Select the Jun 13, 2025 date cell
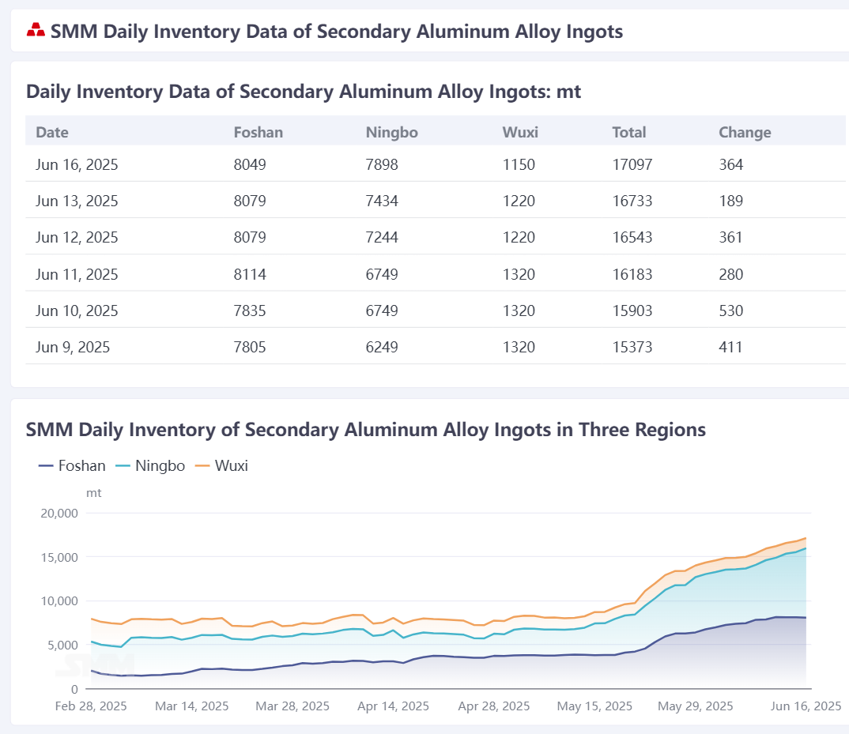Image resolution: width=849 pixels, height=734 pixels. (x=77, y=201)
